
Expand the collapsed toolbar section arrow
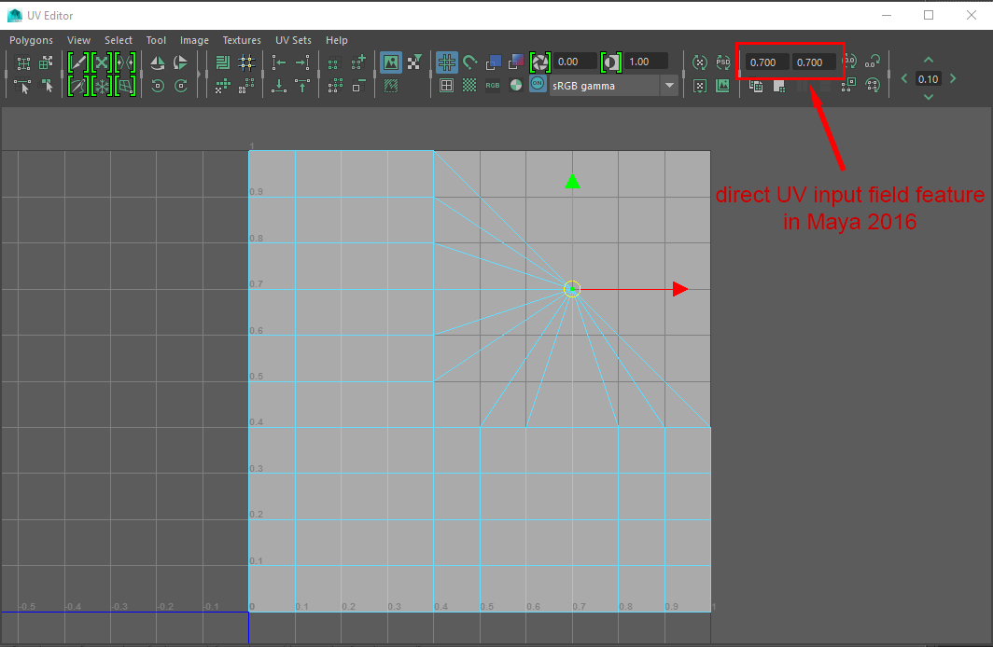pos(199,74)
